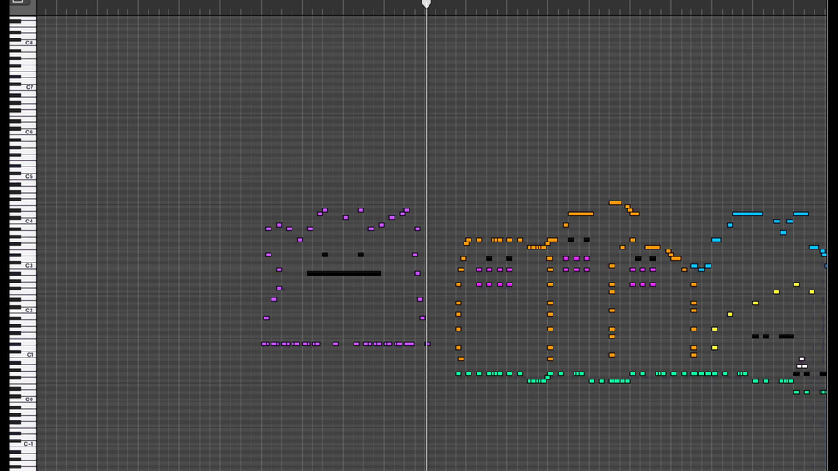838x471 pixels.
Task: Play the C1 piano key
Action: coord(23,355)
